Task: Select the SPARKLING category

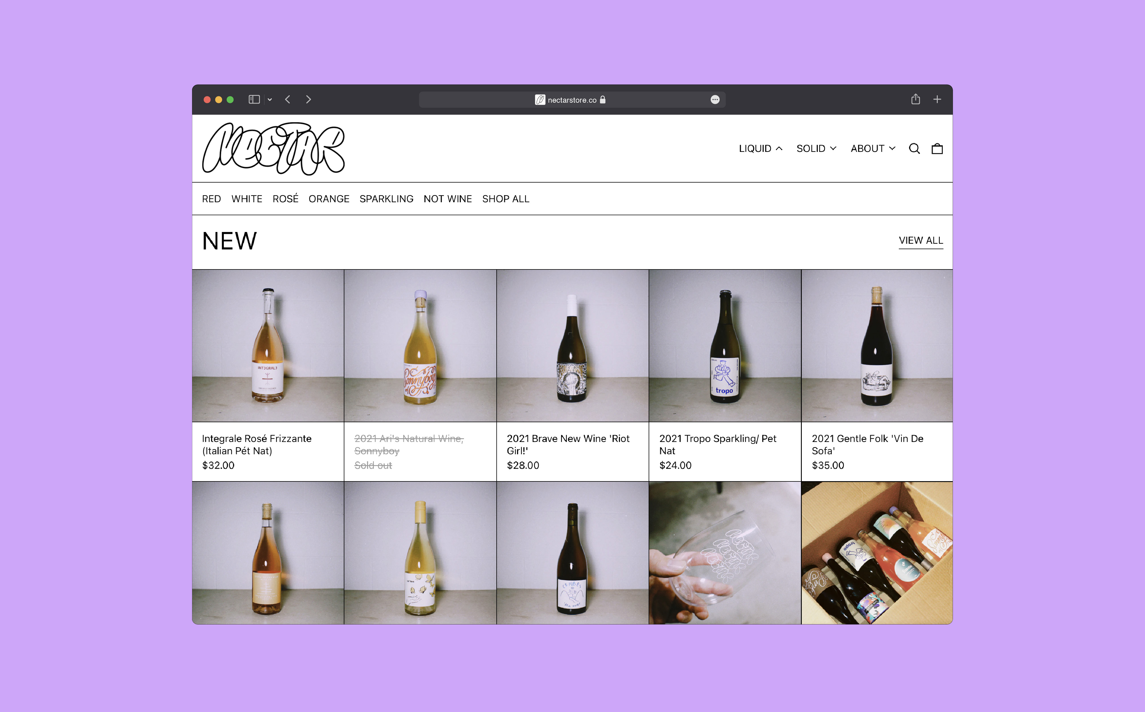Action: [386, 199]
